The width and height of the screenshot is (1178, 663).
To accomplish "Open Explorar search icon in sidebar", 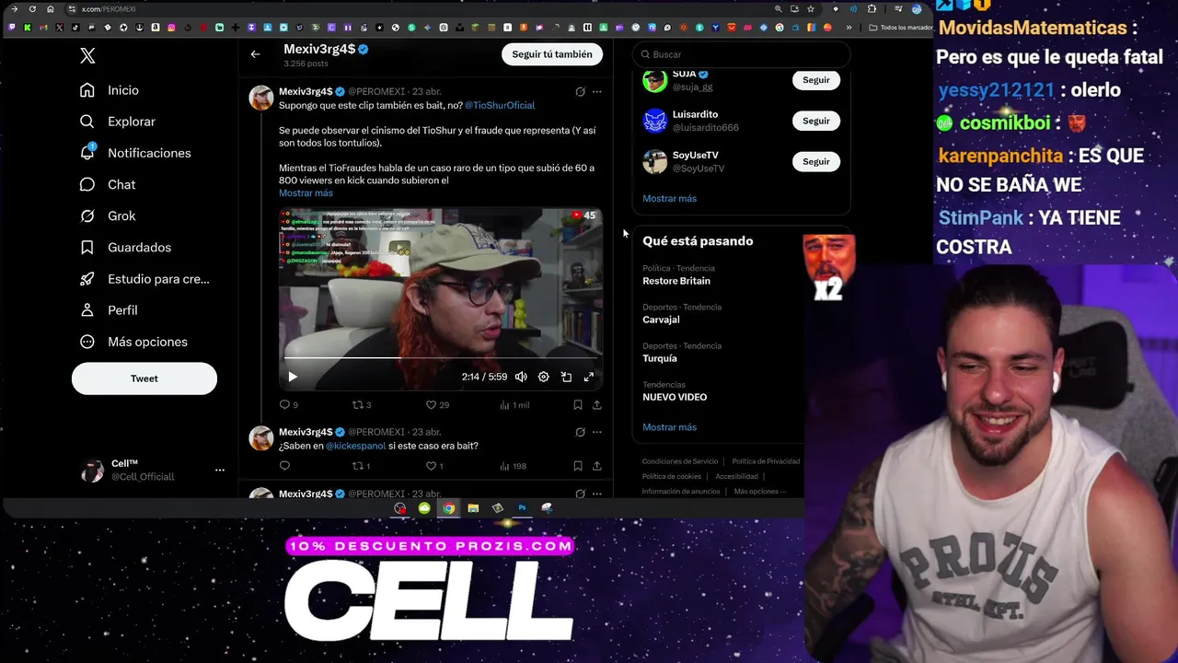I will click(87, 122).
